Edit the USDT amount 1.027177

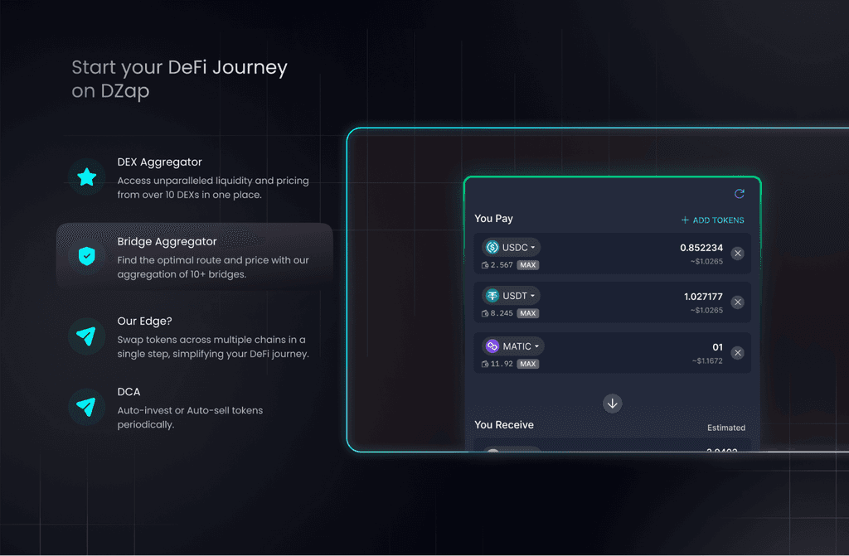[703, 296]
